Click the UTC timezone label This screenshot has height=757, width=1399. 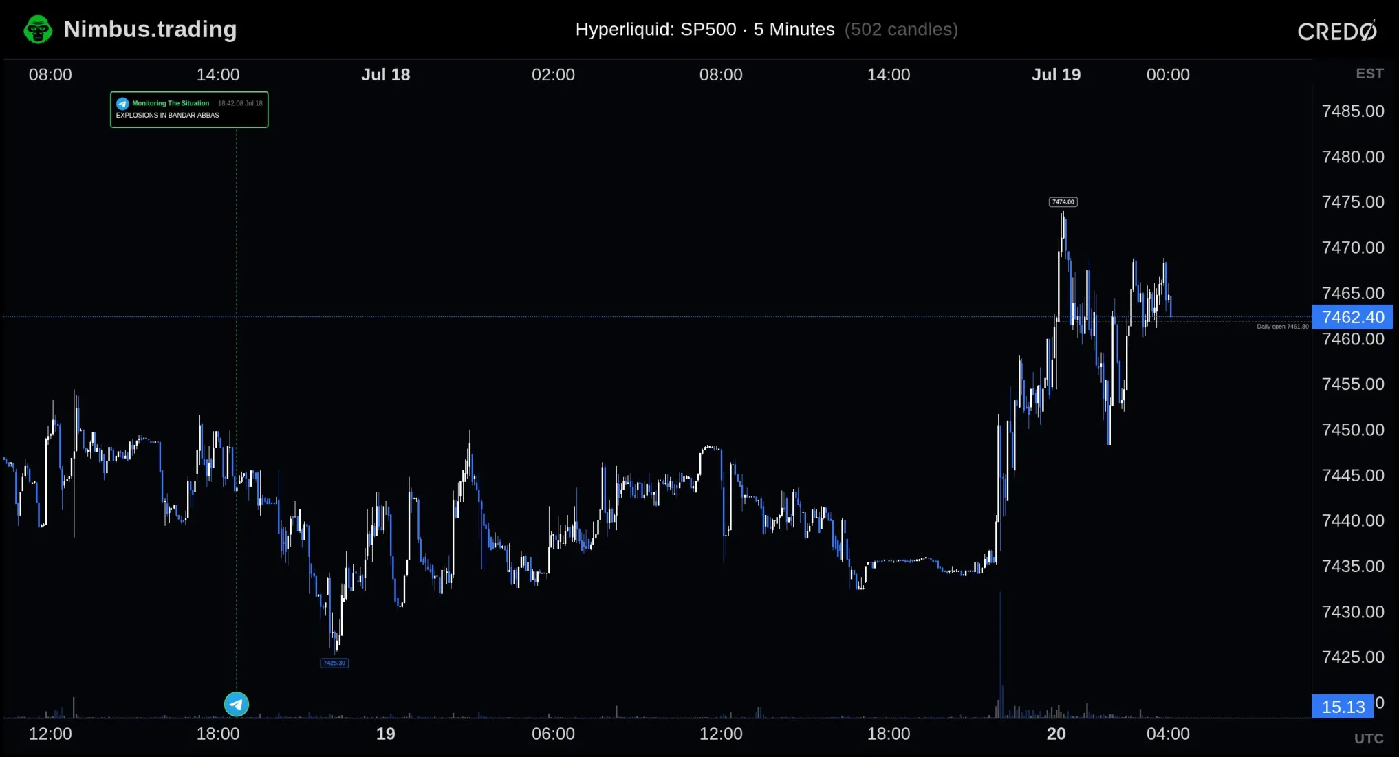[x=1369, y=738]
